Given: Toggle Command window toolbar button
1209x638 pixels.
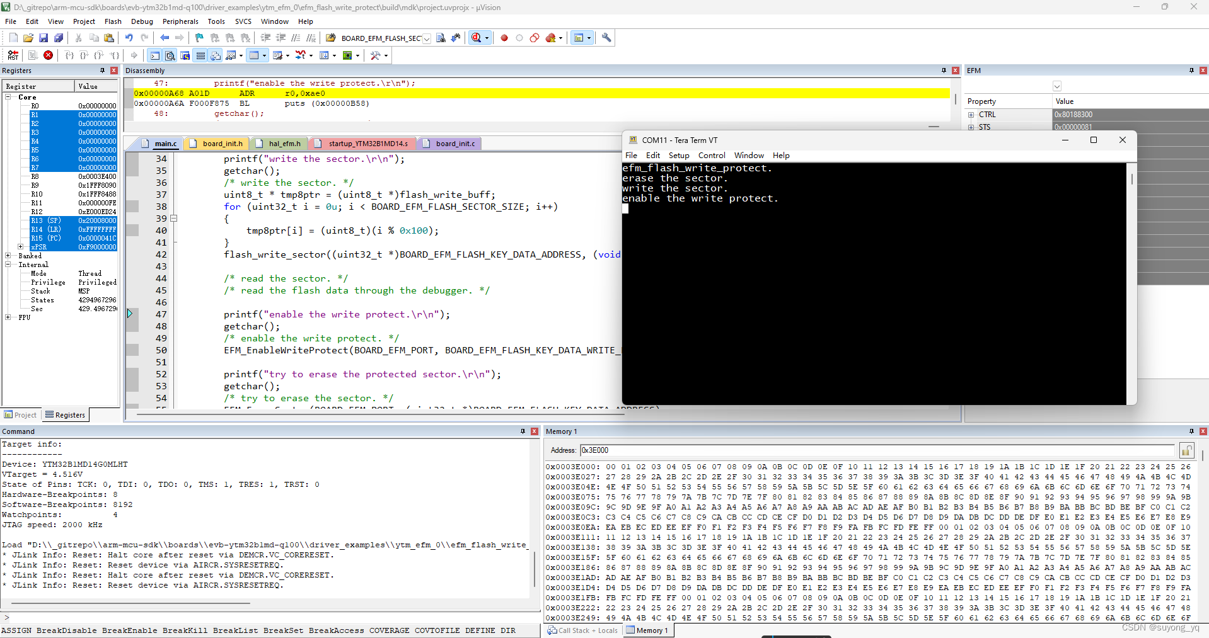Looking at the screenshot, I should pyautogui.click(x=155, y=55).
